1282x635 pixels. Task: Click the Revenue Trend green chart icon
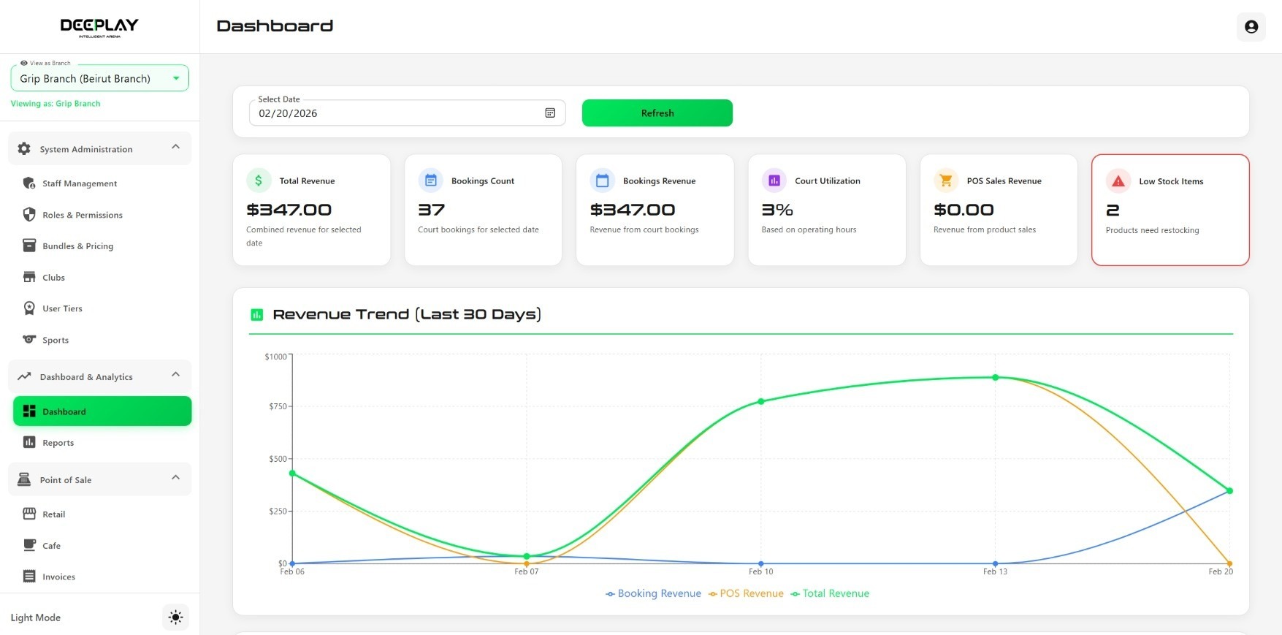click(256, 315)
